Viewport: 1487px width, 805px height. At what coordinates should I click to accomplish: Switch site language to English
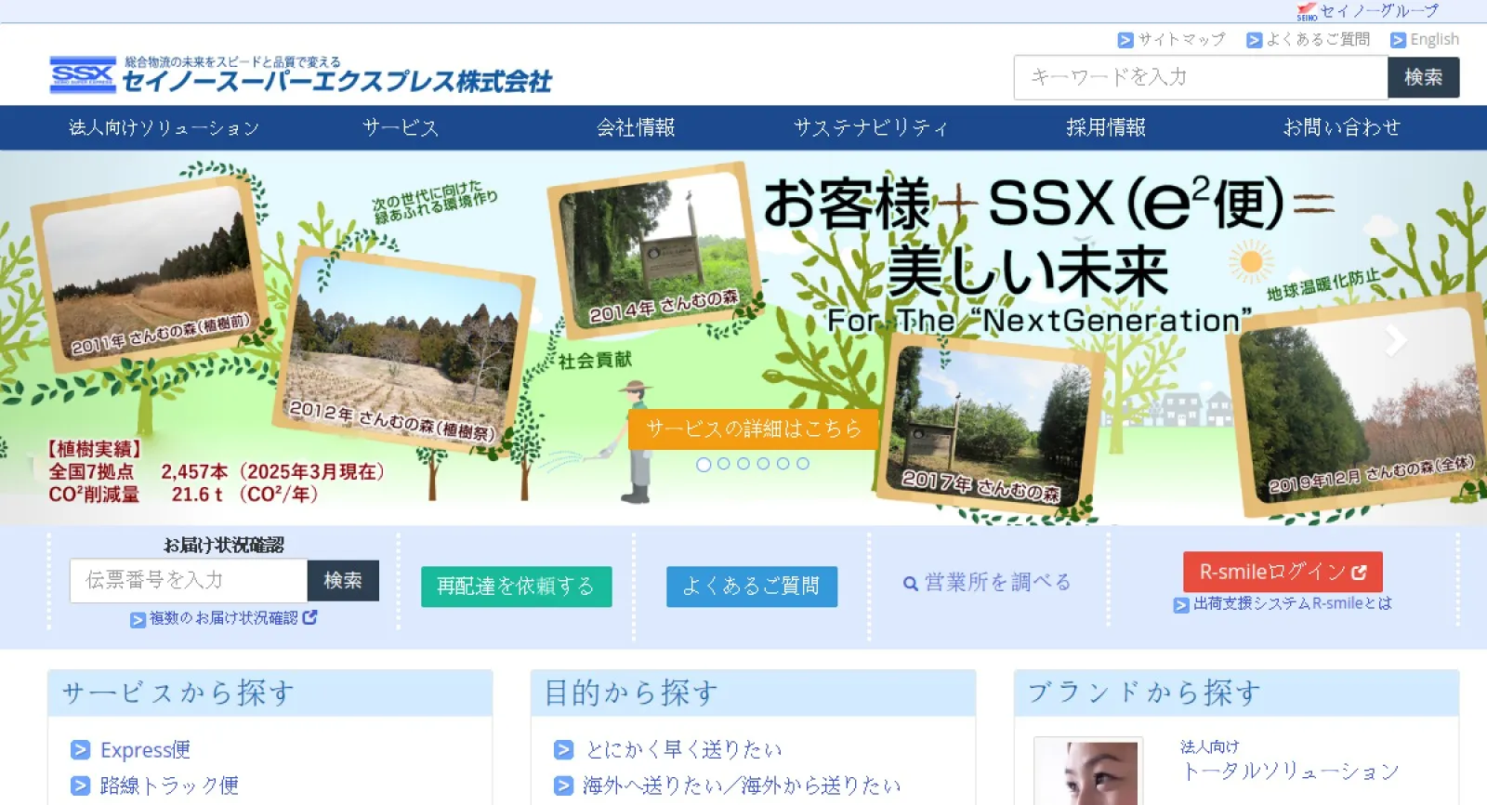point(1425,40)
